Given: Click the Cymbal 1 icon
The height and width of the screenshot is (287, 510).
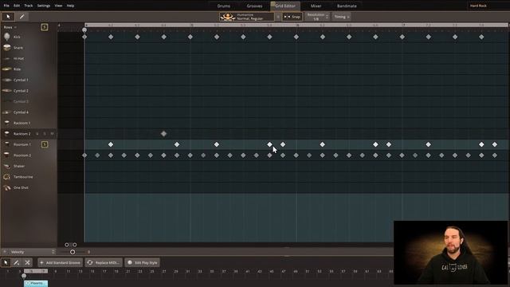Looking at the screenshot, I should click(x=7, y=80).
